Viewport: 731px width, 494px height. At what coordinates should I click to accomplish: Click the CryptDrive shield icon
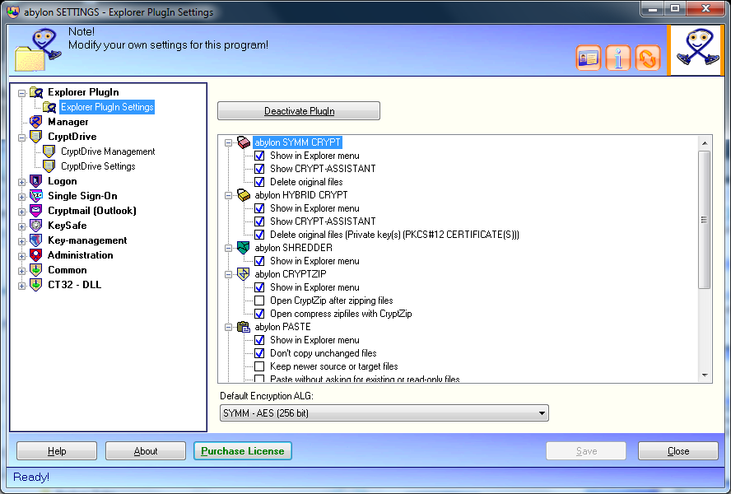tap(36, 137)
